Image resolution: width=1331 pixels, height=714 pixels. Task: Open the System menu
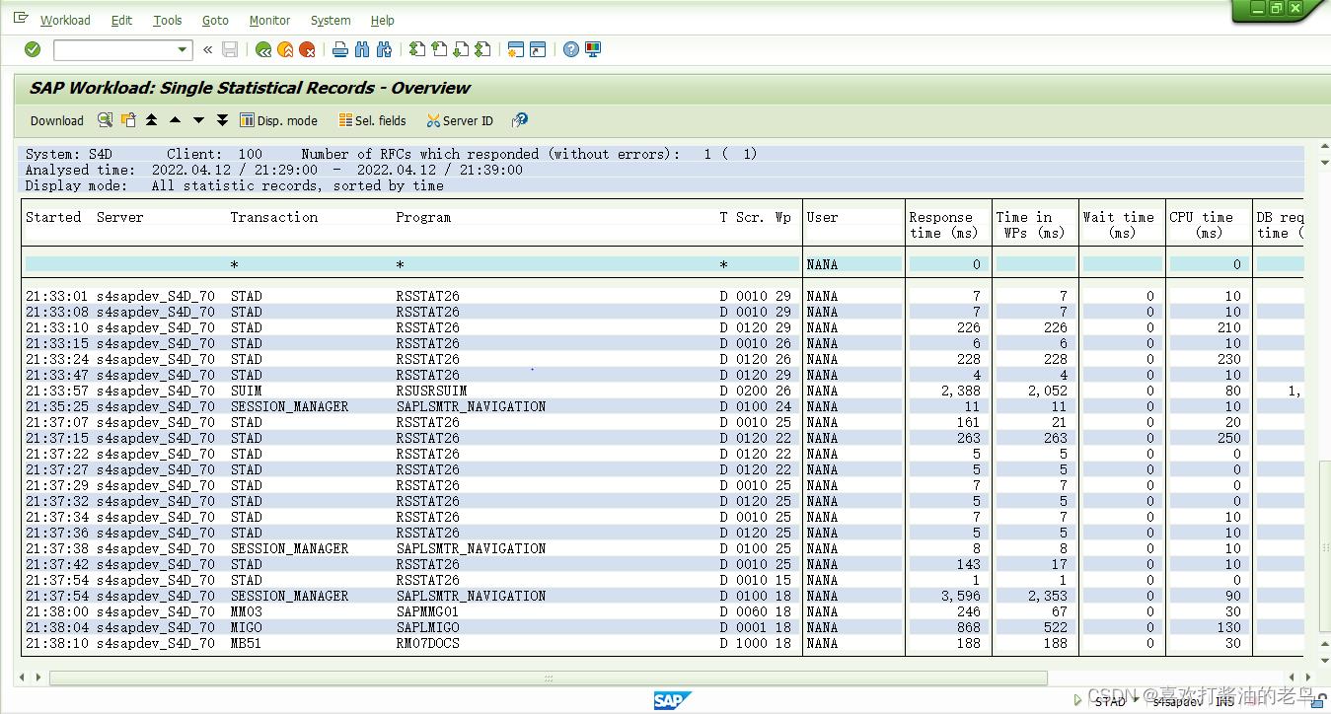pyautogui.click(x=331, y=20)
